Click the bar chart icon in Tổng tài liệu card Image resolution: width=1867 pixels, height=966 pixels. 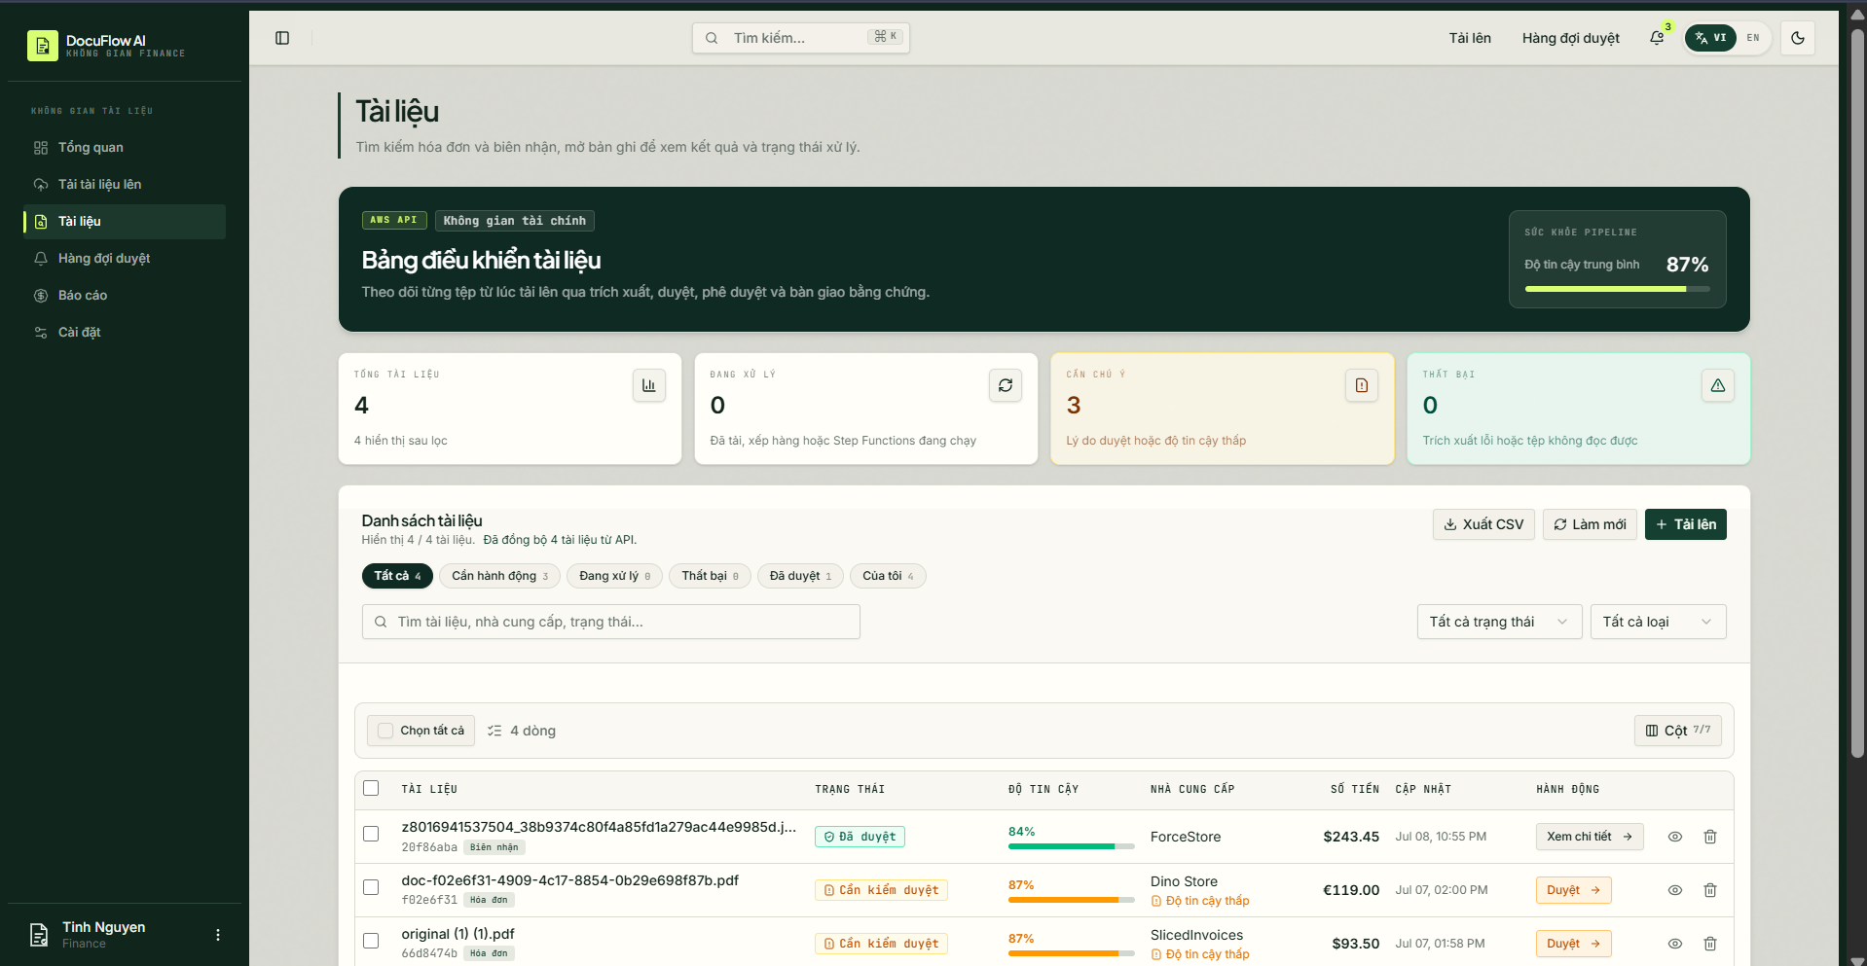tap(649, 385)
